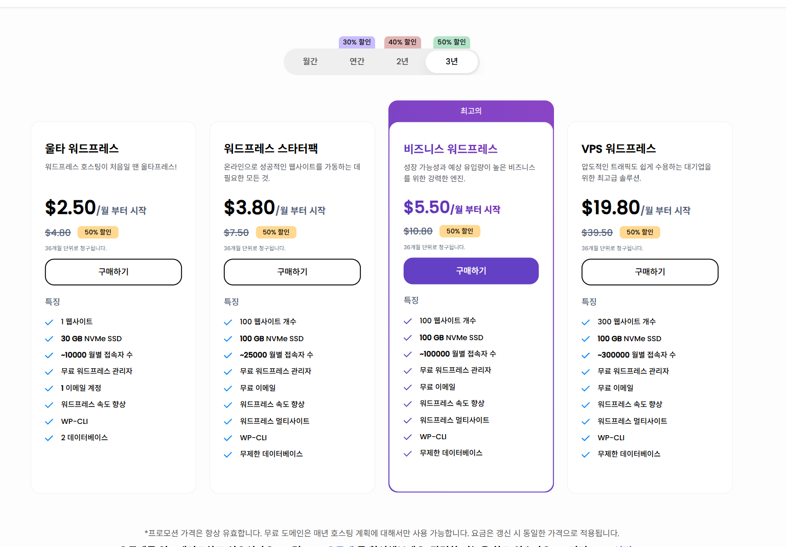Click check icon beside 1 웹사이트
The image size is (786, 547).
[49, 322]
